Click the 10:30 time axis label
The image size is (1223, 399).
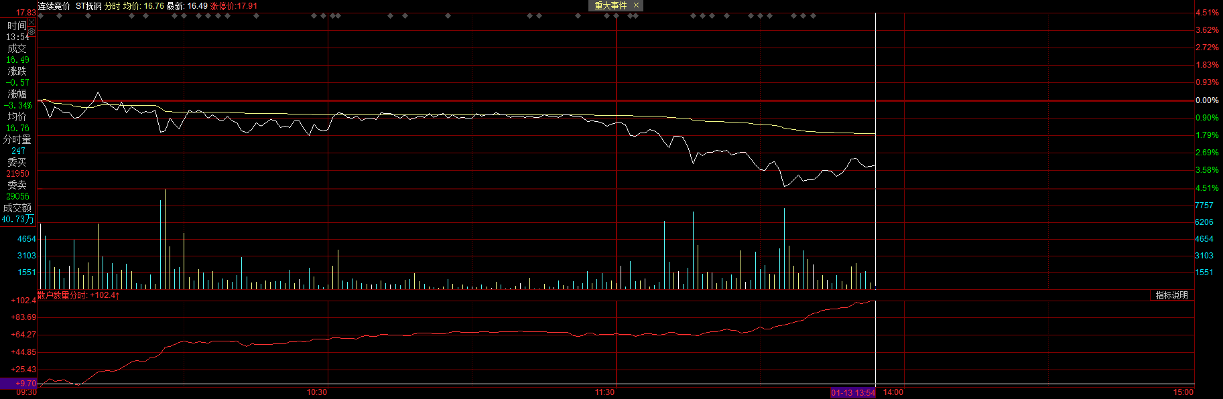[317, 392]
